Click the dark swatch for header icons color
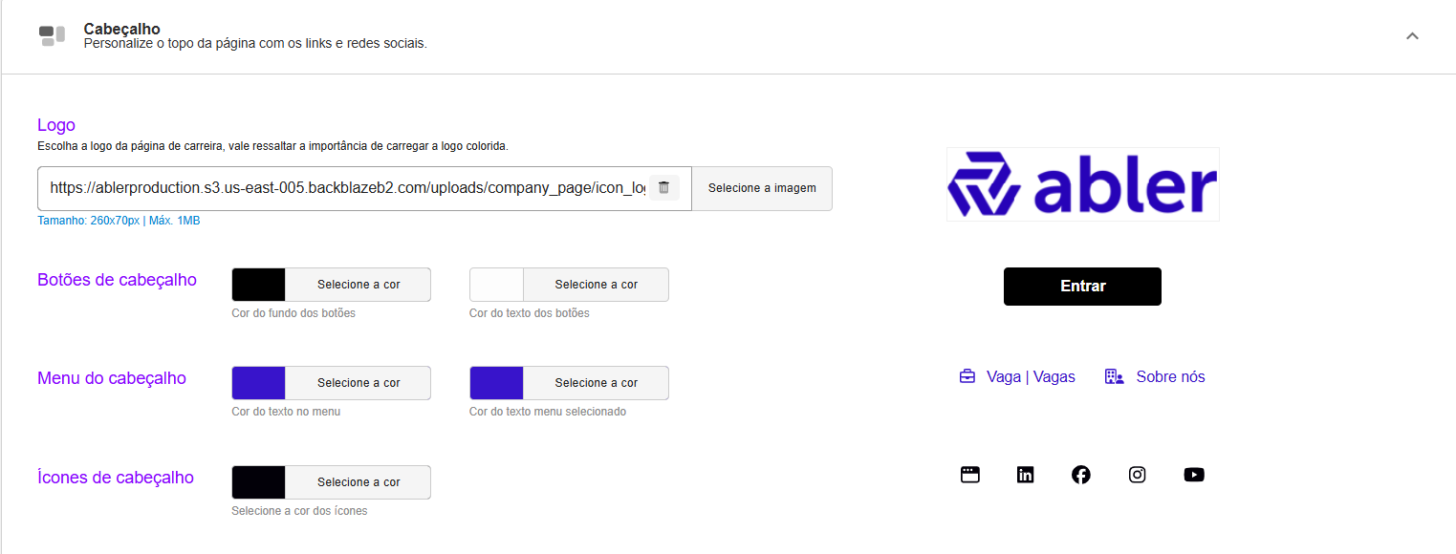1456x554 pixels. 259,482
